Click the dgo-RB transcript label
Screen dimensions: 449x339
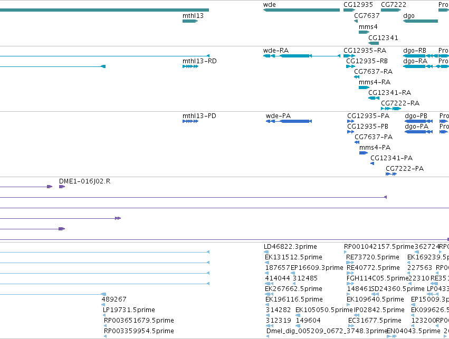[x=415, y=51]
